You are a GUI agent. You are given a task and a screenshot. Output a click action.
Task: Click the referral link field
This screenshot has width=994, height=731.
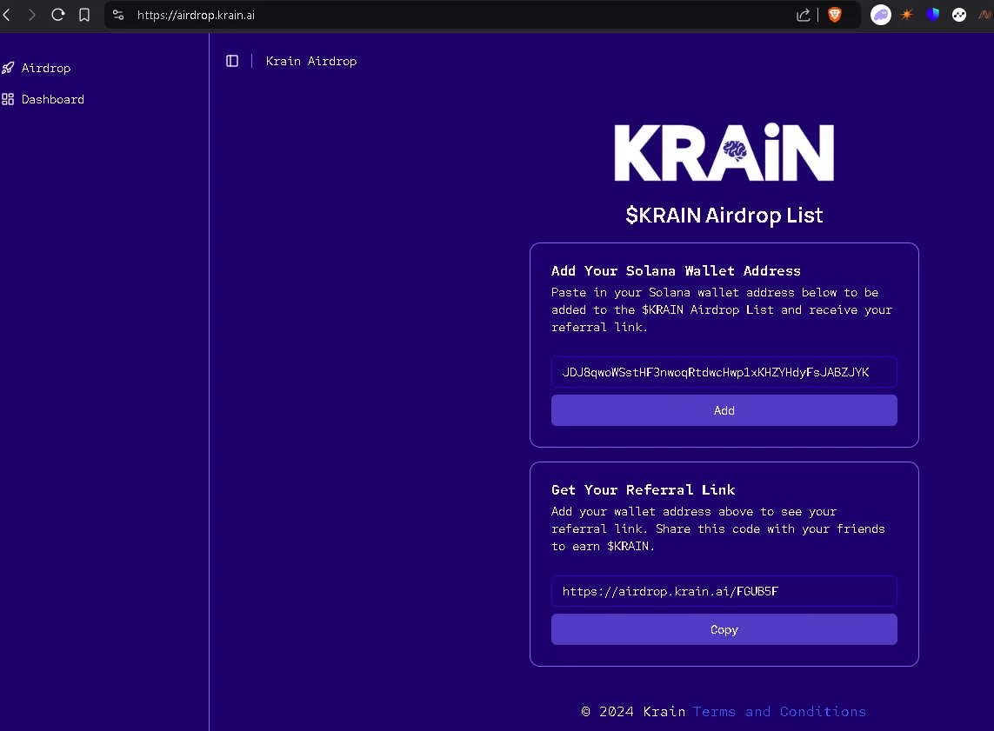(724, 592)
